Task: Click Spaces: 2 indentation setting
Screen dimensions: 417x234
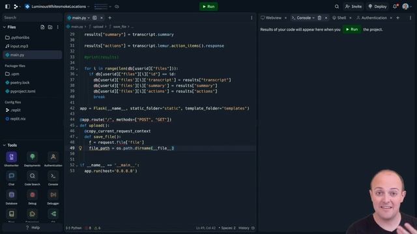Action: pyautogui.click(x=227, y=228)
